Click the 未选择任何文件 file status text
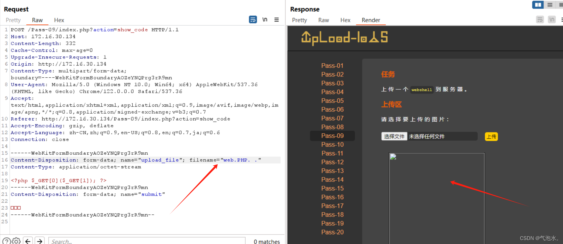563x244 pixels. click(x=427, y=136)
